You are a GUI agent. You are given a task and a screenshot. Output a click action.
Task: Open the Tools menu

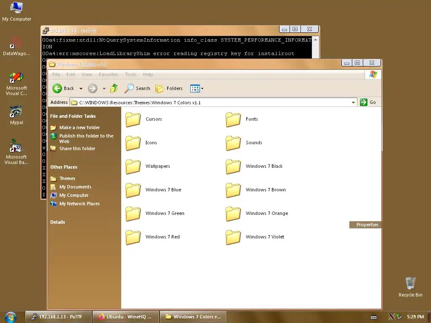pyautogui.click(x=130, y=74)
